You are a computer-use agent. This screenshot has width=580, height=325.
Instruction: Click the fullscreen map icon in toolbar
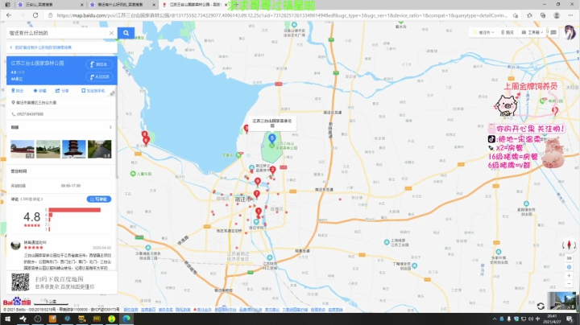553,32
